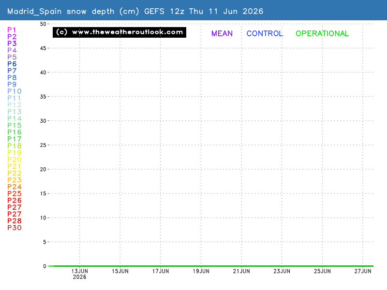
Task: Select the 5 y-axis tick label
Action: [45, 242]
